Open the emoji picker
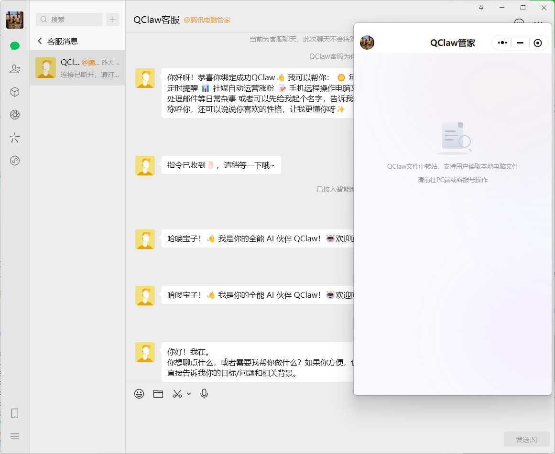The height and width of the screenshot is (454, 555). tap(139, 394)
